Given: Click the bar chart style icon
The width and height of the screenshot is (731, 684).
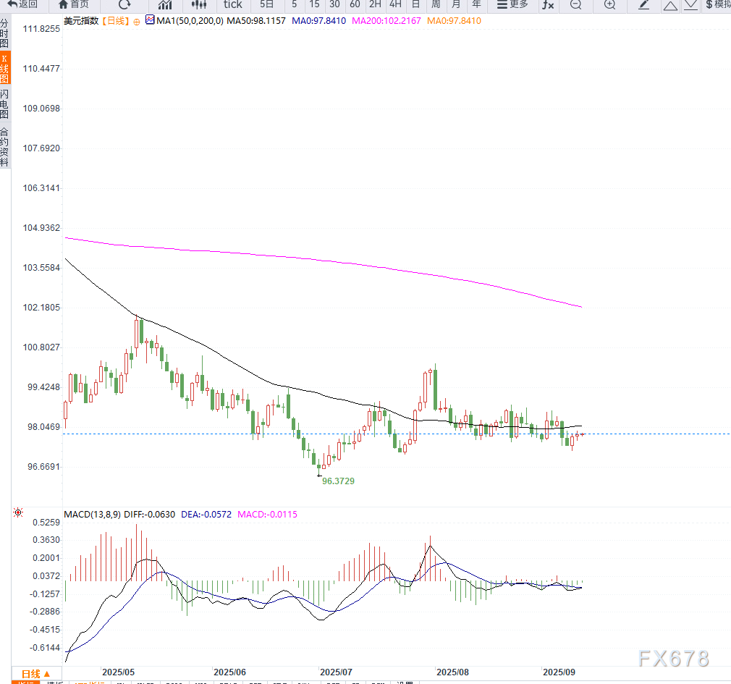Looking at the screenshot, I should coord(165,4).
